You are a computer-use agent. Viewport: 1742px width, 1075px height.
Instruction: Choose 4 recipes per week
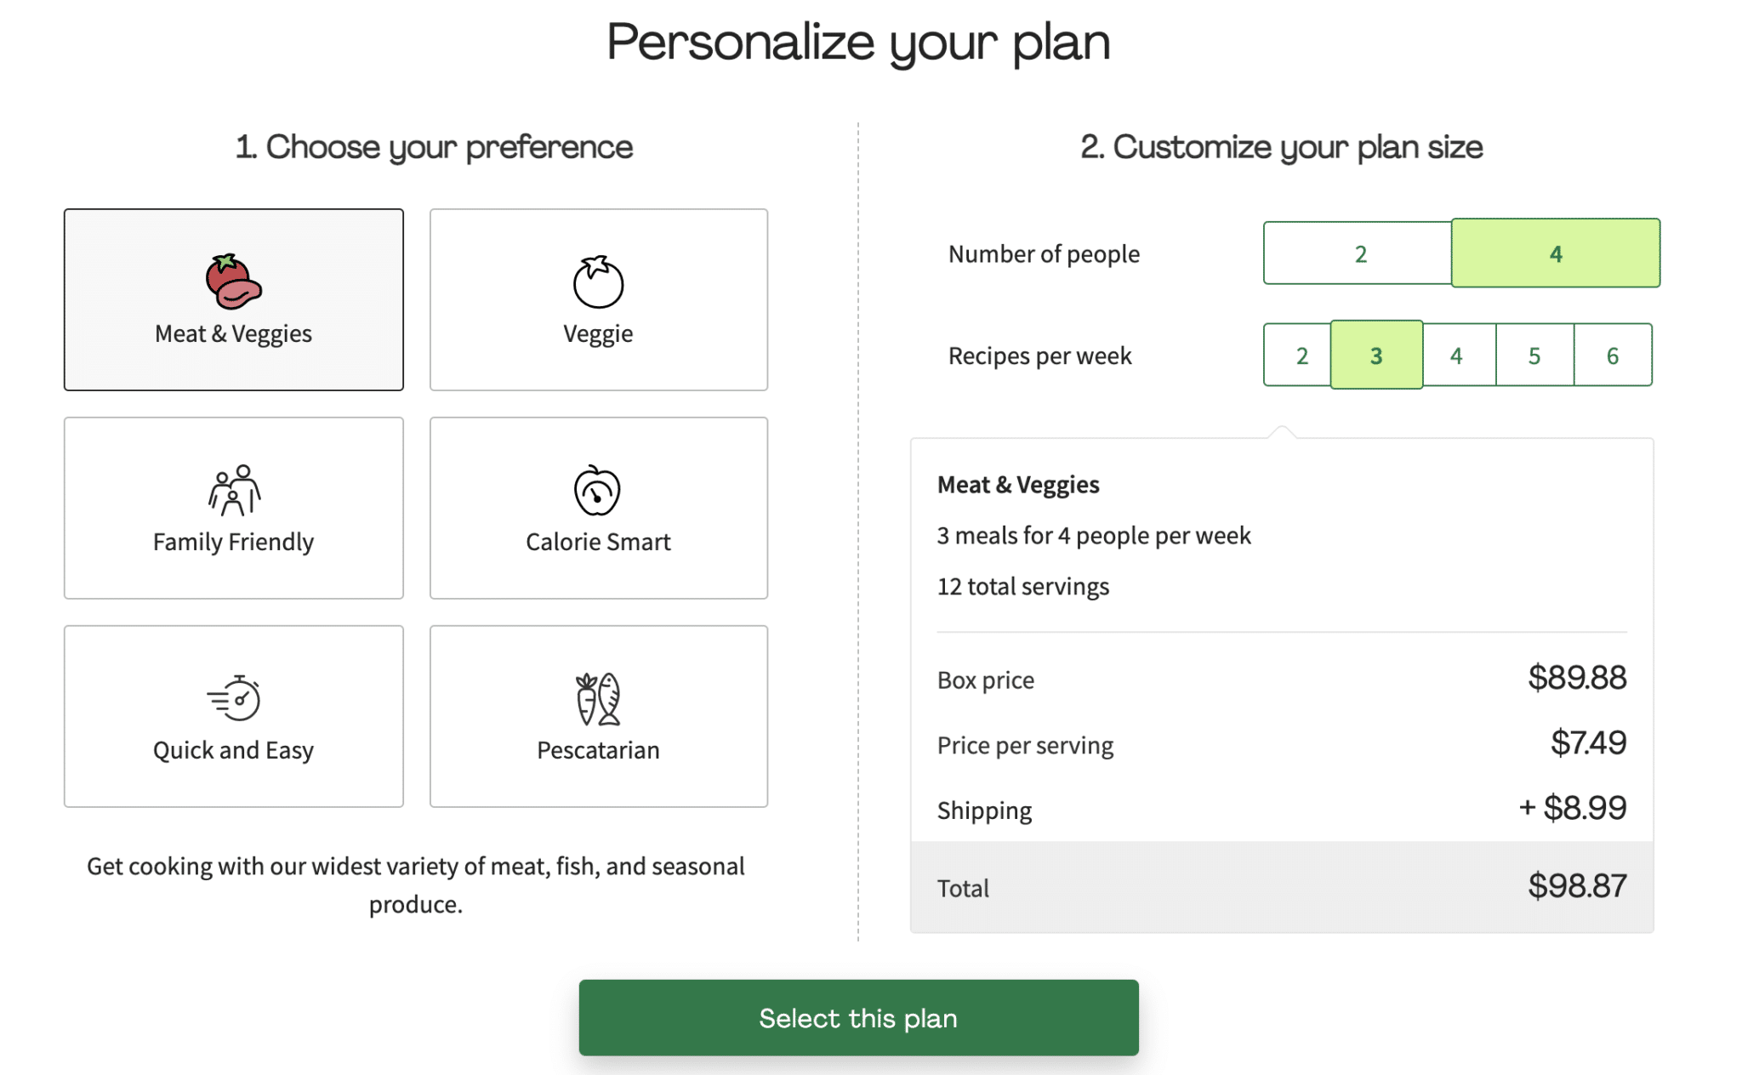pyautogui.click(x=1456, y=355)
